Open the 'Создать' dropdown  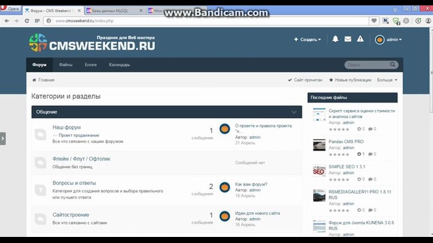[307, 39]
